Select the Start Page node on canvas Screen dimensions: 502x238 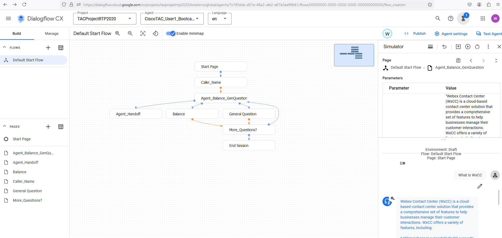pos(221,66)
